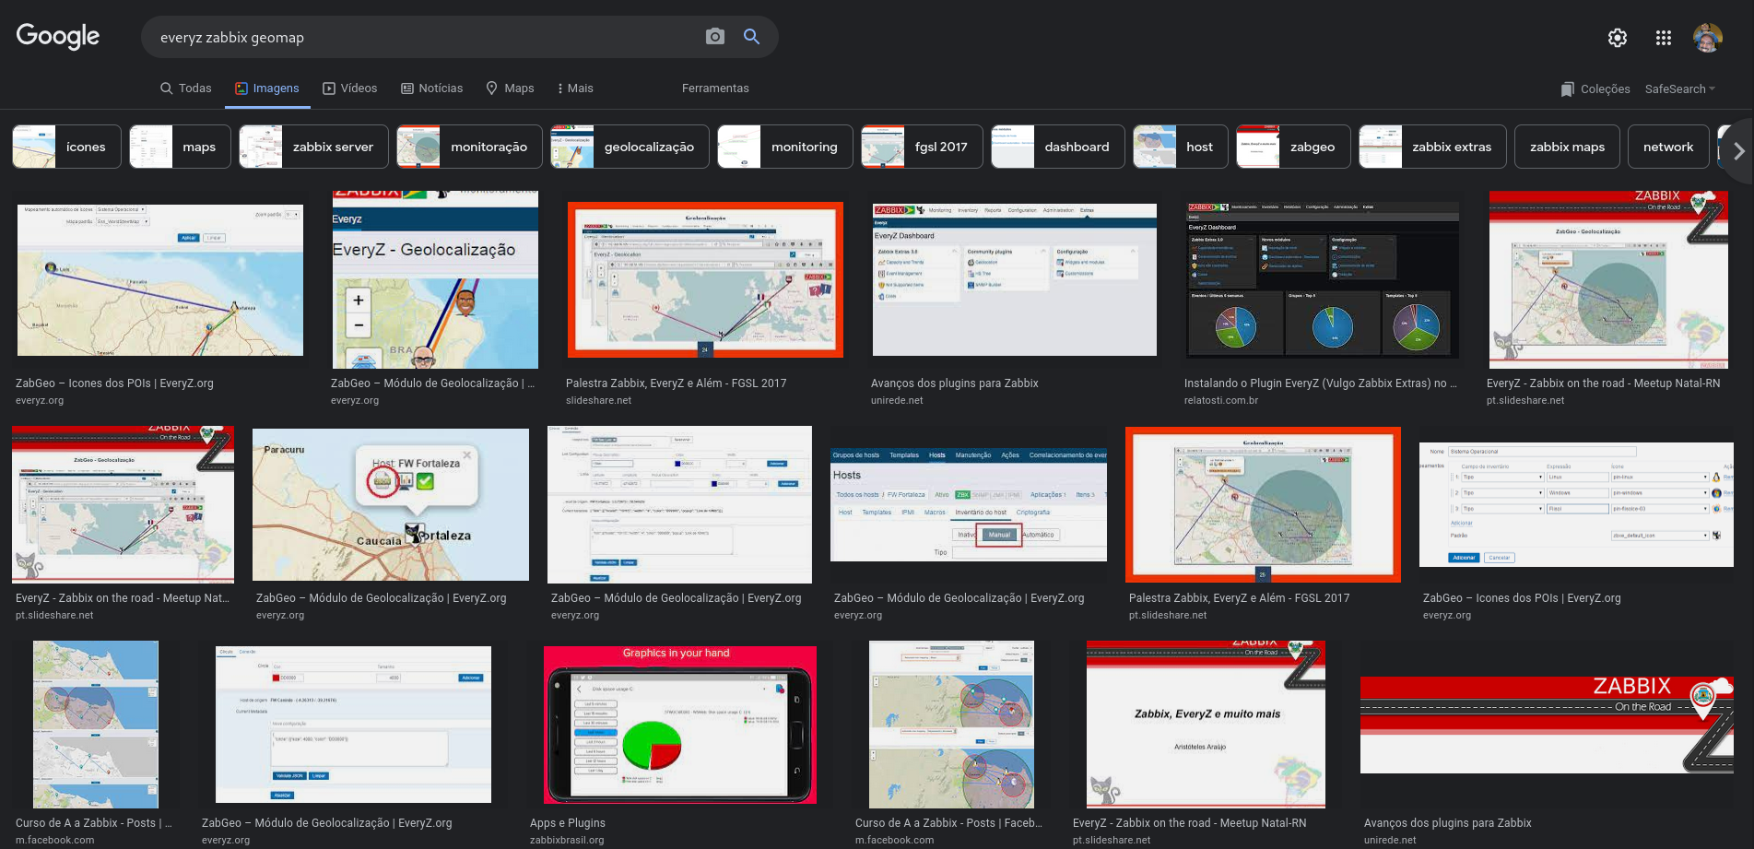Open link Instalando o Plugin EveryZ

1321,383
